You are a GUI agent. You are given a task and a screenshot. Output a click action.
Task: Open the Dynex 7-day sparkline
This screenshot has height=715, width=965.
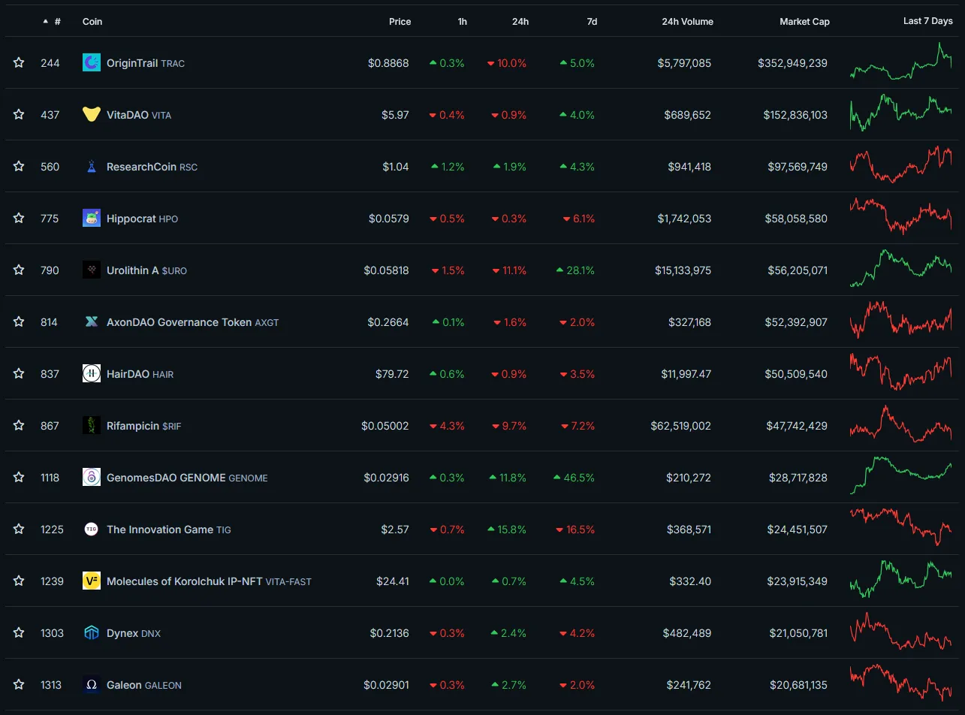pos(901,631)
